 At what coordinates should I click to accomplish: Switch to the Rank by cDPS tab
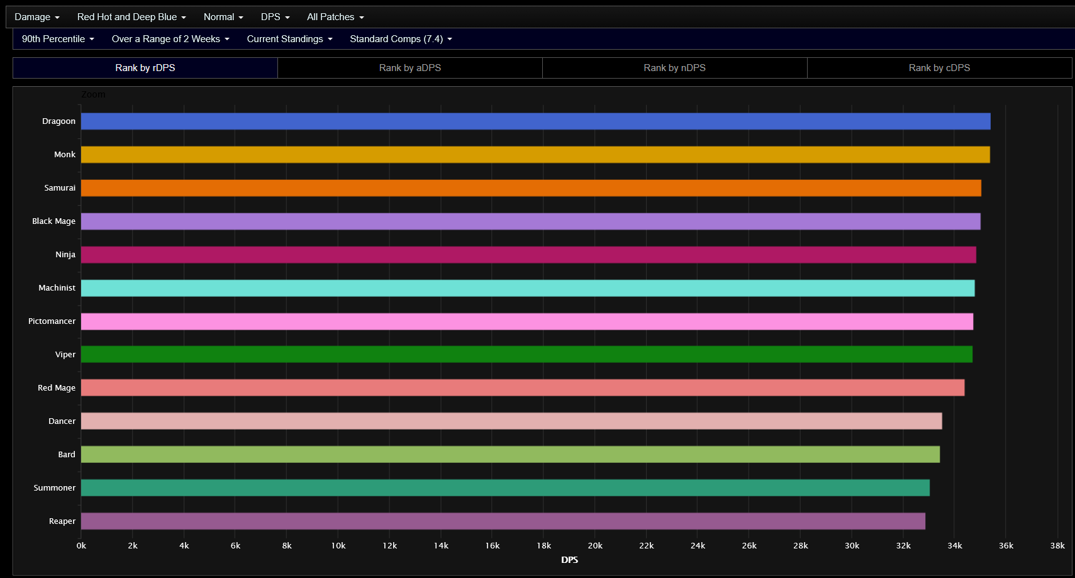[x=940, y=68]
